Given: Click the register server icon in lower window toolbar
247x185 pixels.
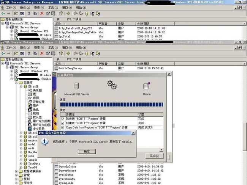Looking at the screenshot, I should [x=81, y=53].
